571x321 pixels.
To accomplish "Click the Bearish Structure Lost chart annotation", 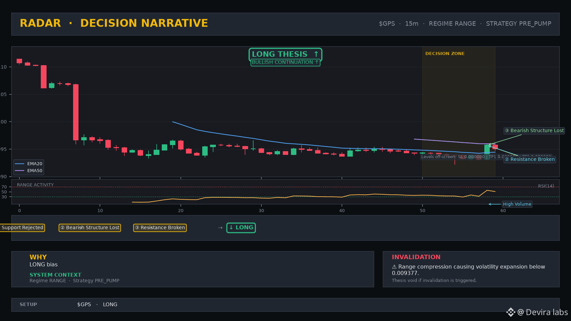I will tap(534, 131).
